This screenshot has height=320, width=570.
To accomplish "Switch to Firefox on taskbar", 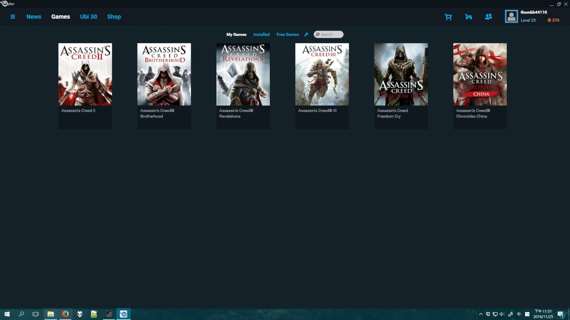I will pos(65,314).
